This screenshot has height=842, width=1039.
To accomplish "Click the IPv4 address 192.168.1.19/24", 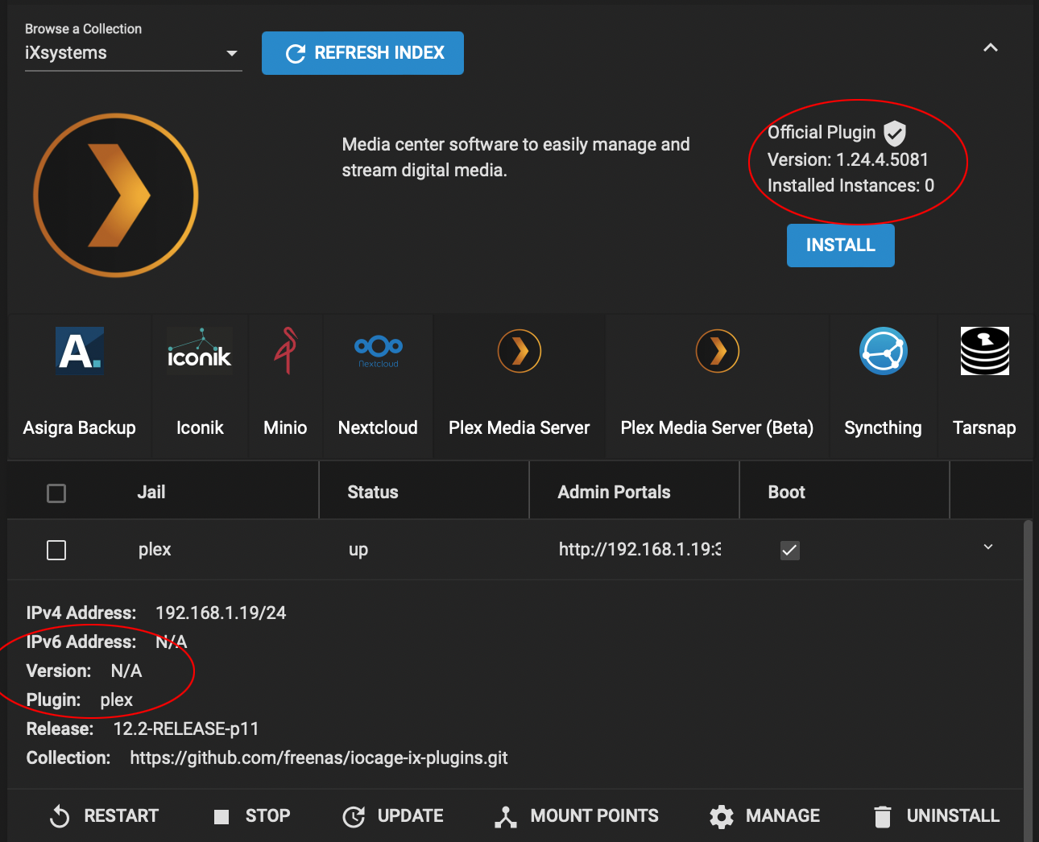I will click(x=221, y=613).
